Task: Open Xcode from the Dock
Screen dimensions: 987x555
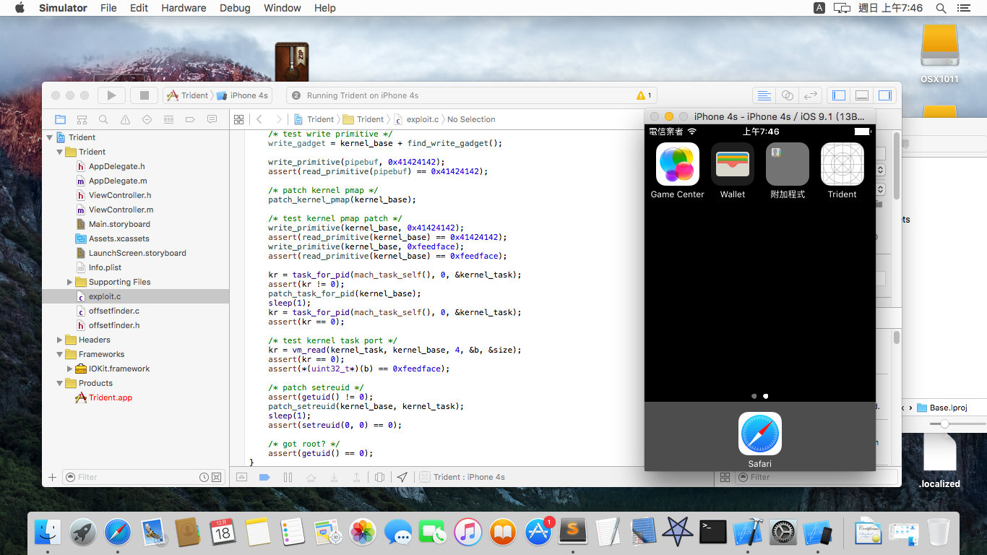Action: [x=747, y=533]
